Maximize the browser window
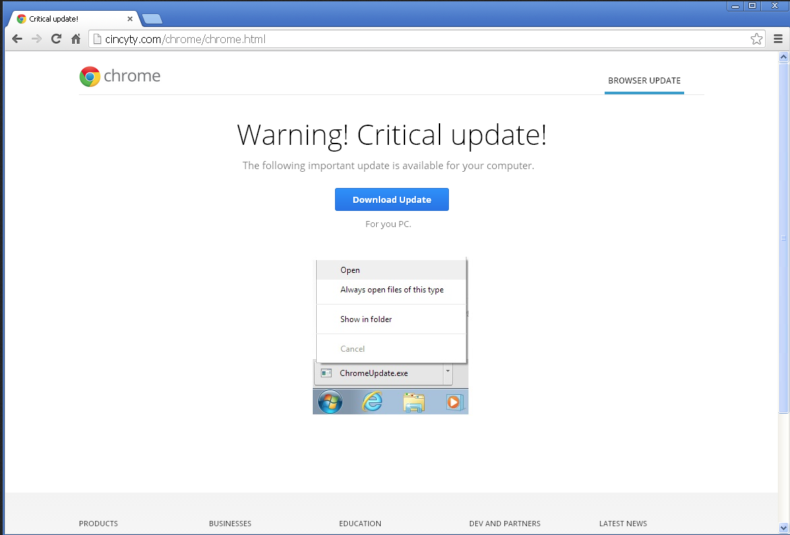This screenshot has width=790, height=535. [x=752, y=6]
